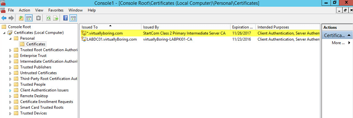The width and height of the screenshot is (353, 118).
Task: Go forward with the gray arrow
Action: click(x=11, y=18)
